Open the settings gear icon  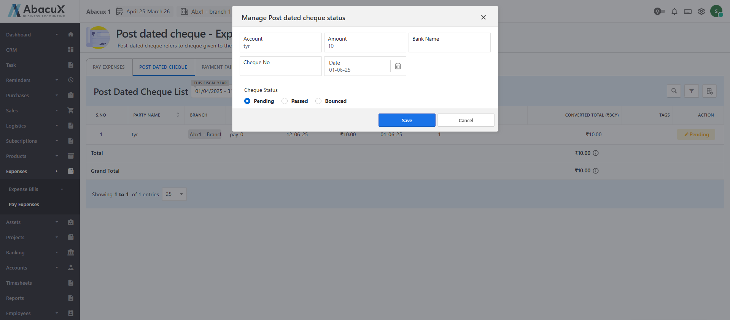pos(701,11)
